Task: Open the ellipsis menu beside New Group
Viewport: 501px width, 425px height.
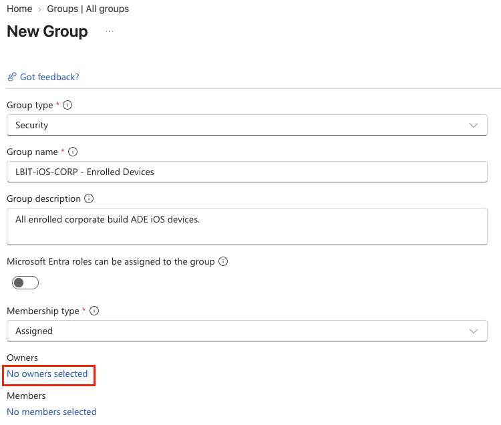Action: click(110, 31)
